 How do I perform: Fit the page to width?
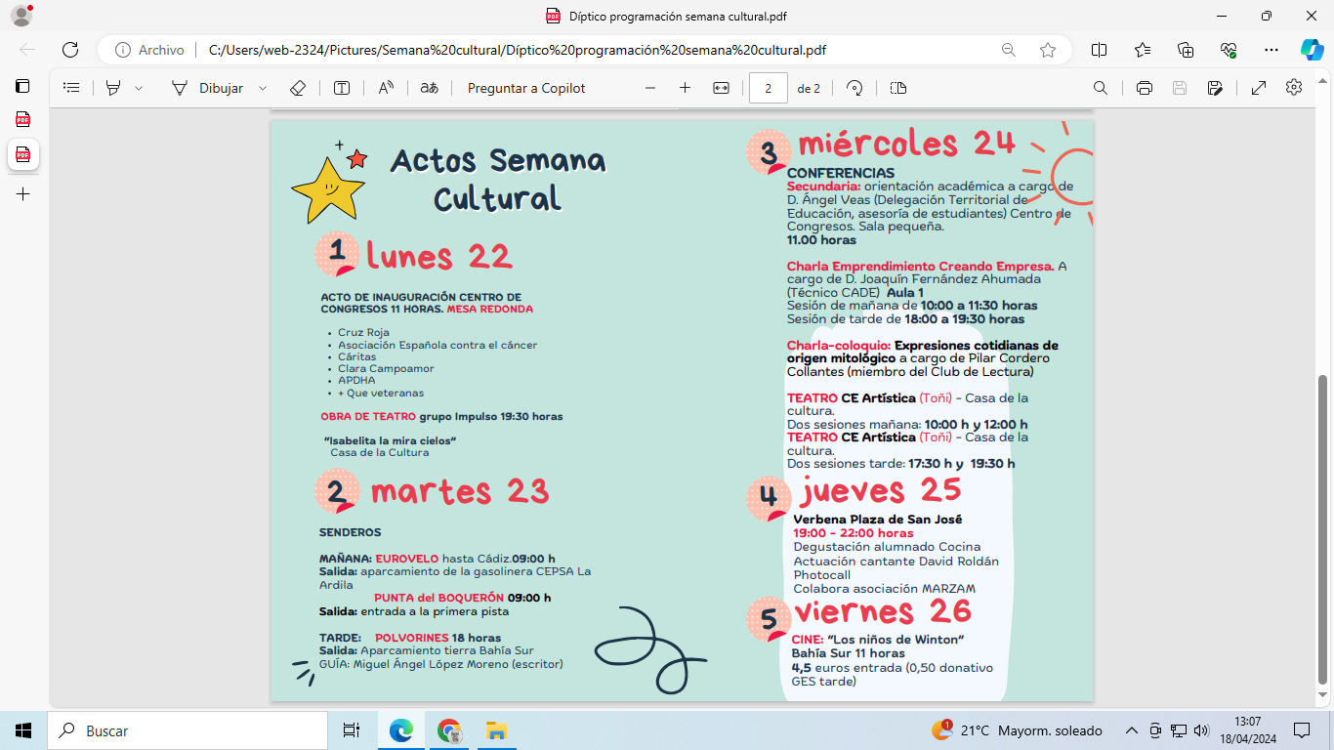[x=722, y=88]
